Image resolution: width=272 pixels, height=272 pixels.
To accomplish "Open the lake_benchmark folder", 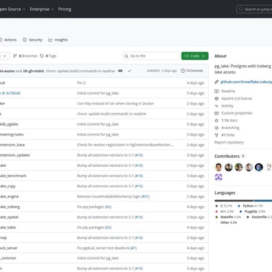I will (13, 176).
